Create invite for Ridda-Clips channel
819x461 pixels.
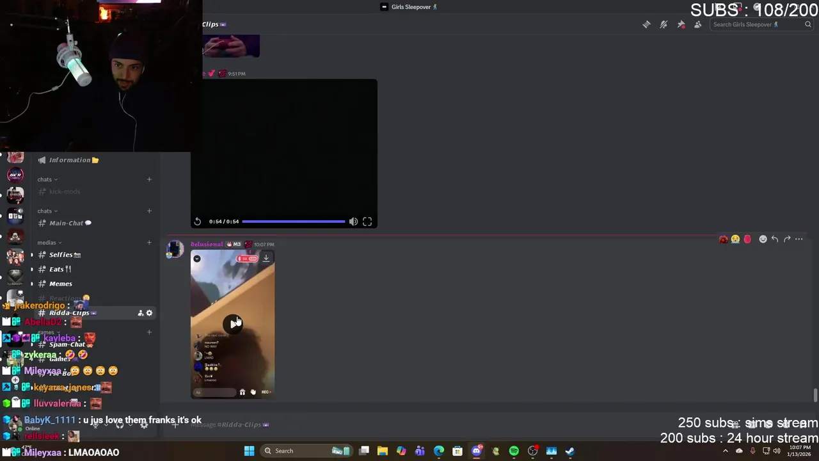click(x=140, y=313)
